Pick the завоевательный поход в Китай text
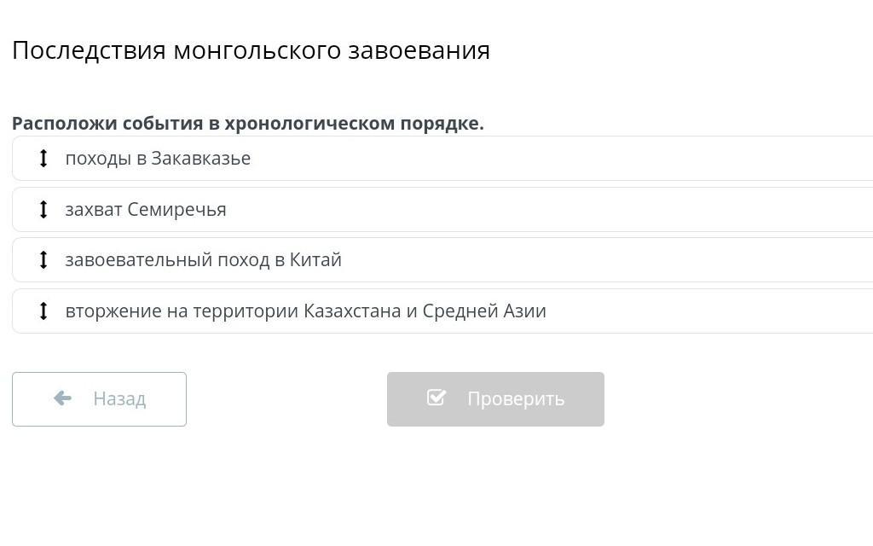 (x=203, y=260)
